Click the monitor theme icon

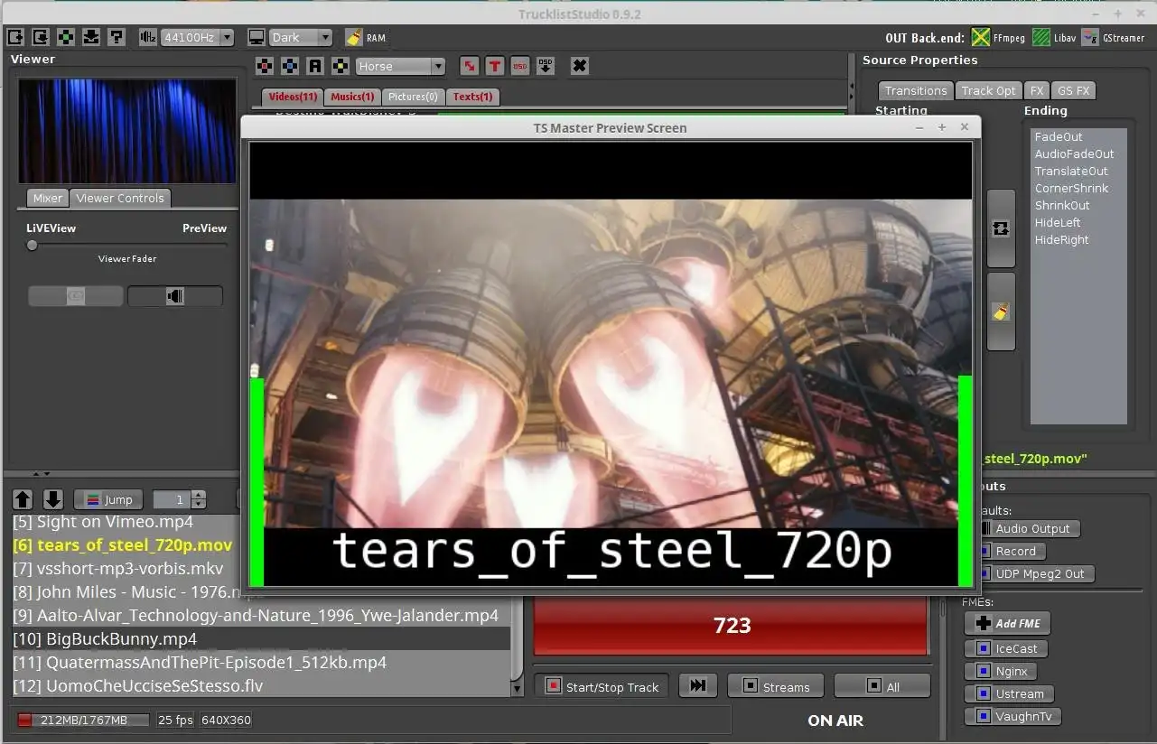click(x=257, y=37)
